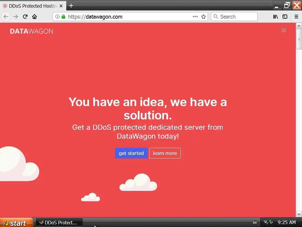Screen dimensions: 302x227
Task: Click the network connection tray icon
Action: [271, 222]
